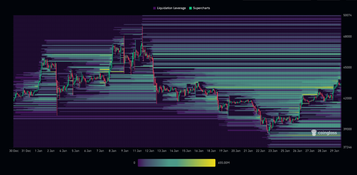Viewport: 357px width, 175px height.
Task: Click the purple Liquidation Leverage legend swatch
Action: pyautogui.click(x=154, y=8)
